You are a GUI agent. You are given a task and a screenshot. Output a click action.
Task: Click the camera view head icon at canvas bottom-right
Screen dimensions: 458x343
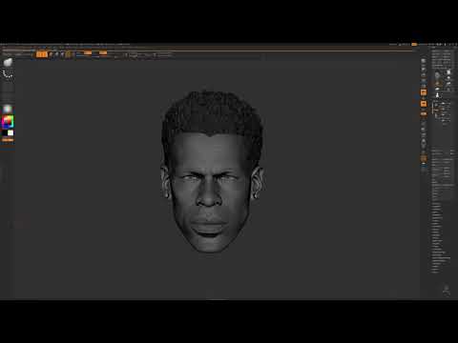(x=447, y=290)
